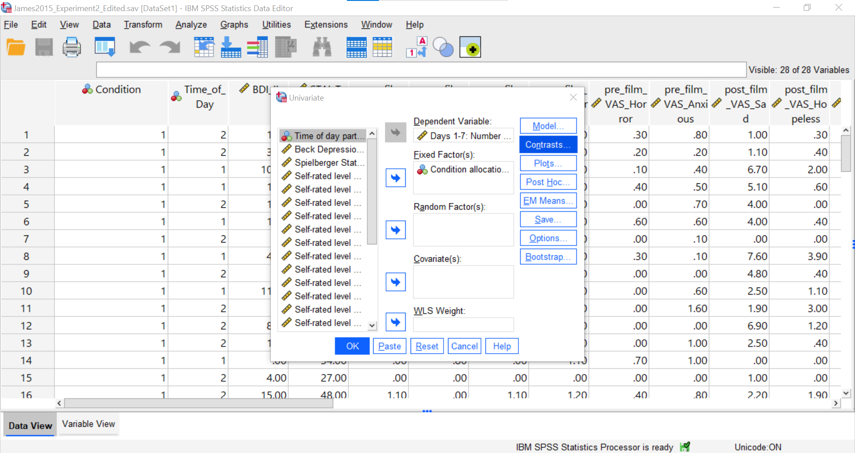Switch to the Variable View tab
The width and height of the screenshot is (855, 453).
pos(89,424)
